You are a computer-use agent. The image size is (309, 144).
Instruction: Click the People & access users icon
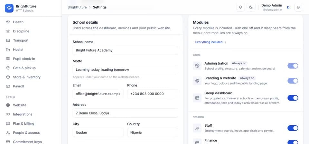point(8,133)
